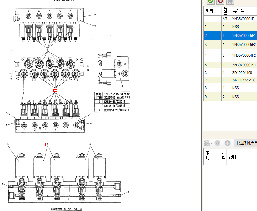The height and width of the screenshot is (211, 257).
Task: Click quantity 2 in reference 9 row
Action: pos(226,97)
